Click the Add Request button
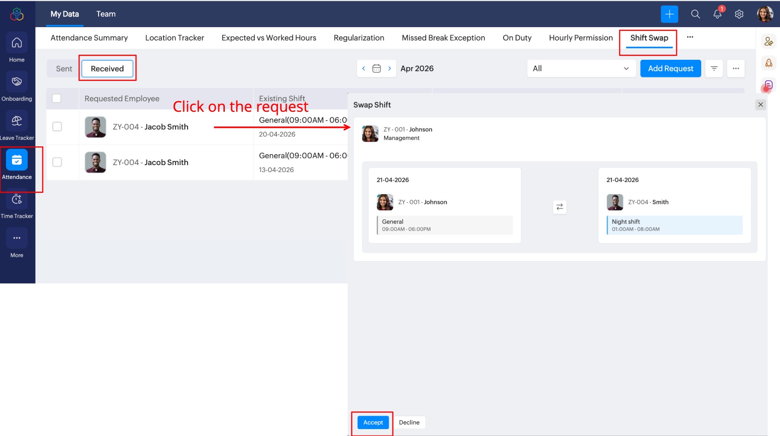This screenshot has height=436, width=780. (671, 69)
